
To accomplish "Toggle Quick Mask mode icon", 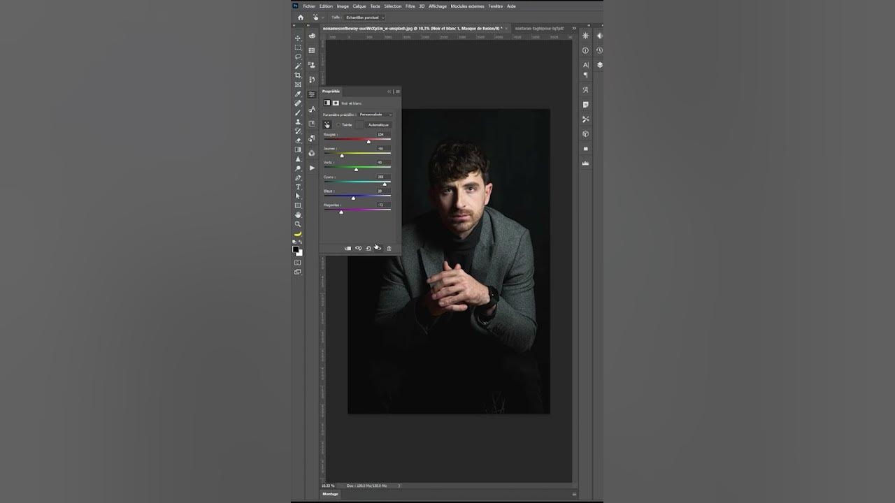I will [298, 263].
